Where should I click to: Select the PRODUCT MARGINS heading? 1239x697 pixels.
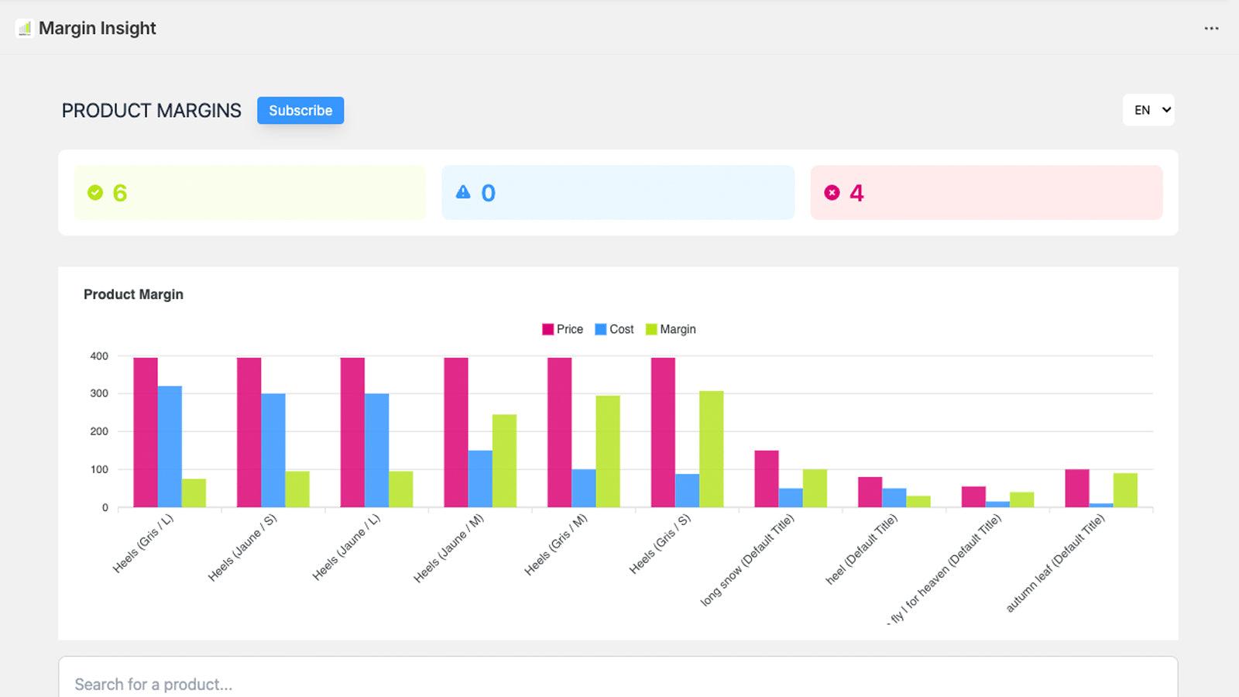point(152,111)
